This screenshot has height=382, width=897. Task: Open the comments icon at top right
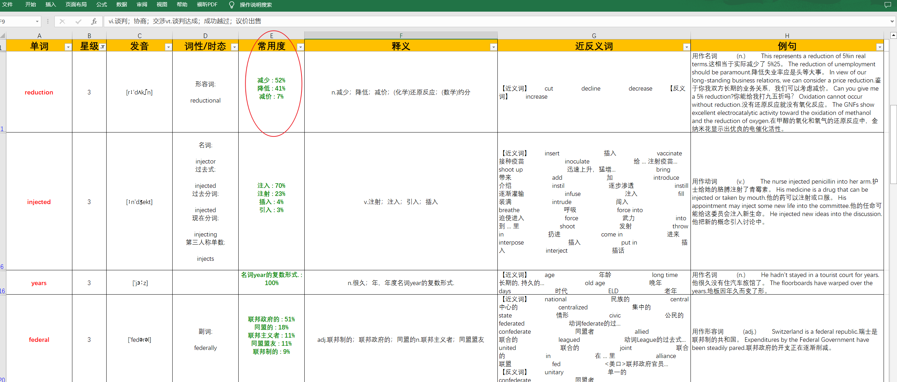pyautogui.click(x=887, y=5)
